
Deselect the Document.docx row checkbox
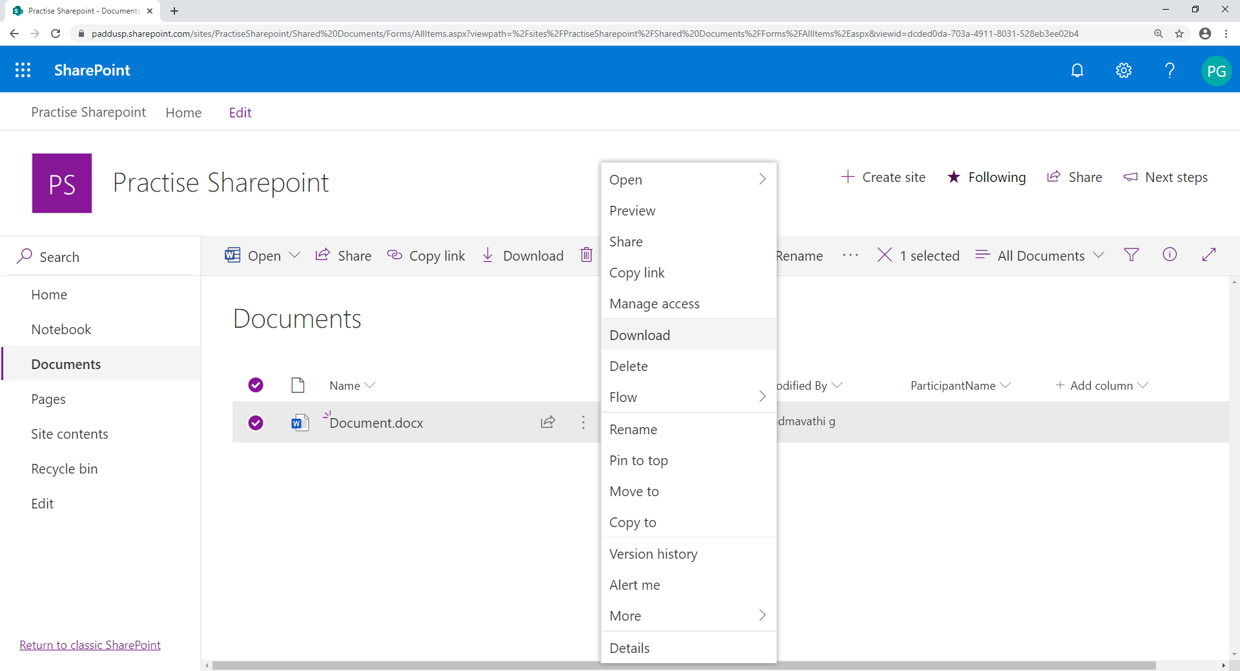256,423
